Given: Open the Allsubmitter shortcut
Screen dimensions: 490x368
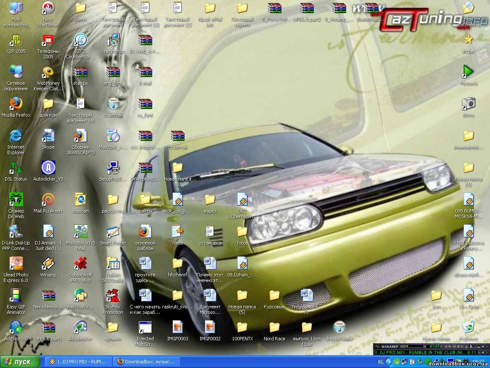Looking at the screenshot, I should (80, 331).
